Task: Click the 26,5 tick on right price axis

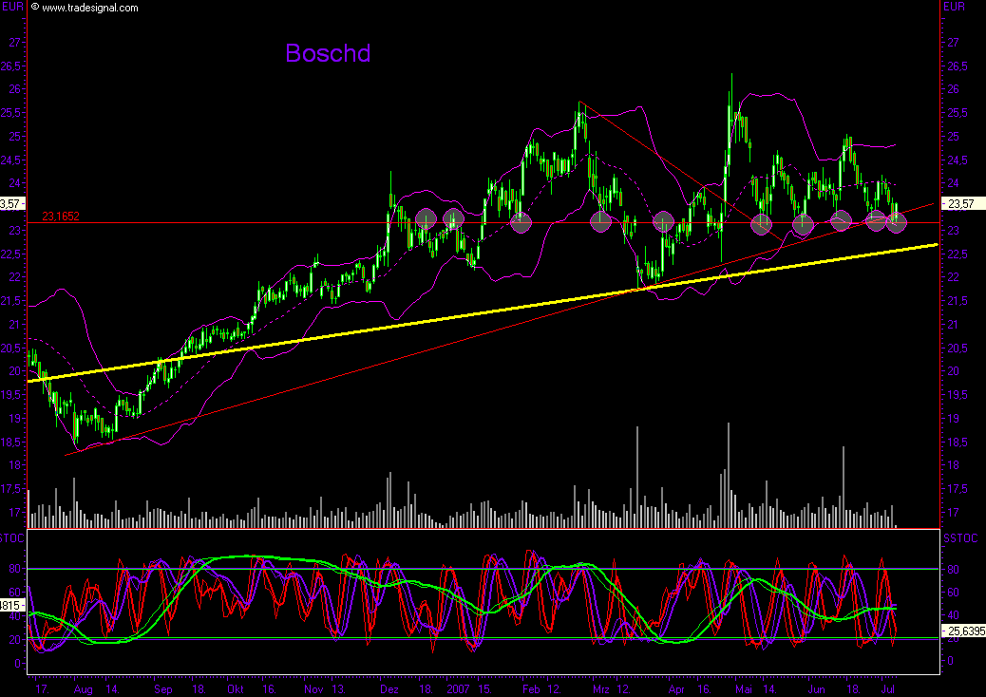Action: [952, 66]
